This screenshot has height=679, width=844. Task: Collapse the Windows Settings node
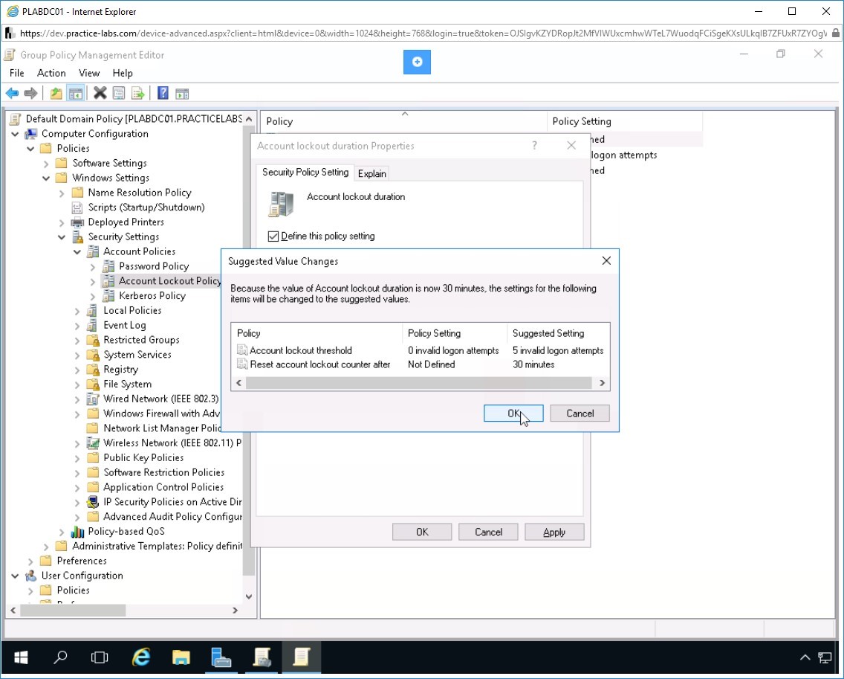(x=46, y=178)
